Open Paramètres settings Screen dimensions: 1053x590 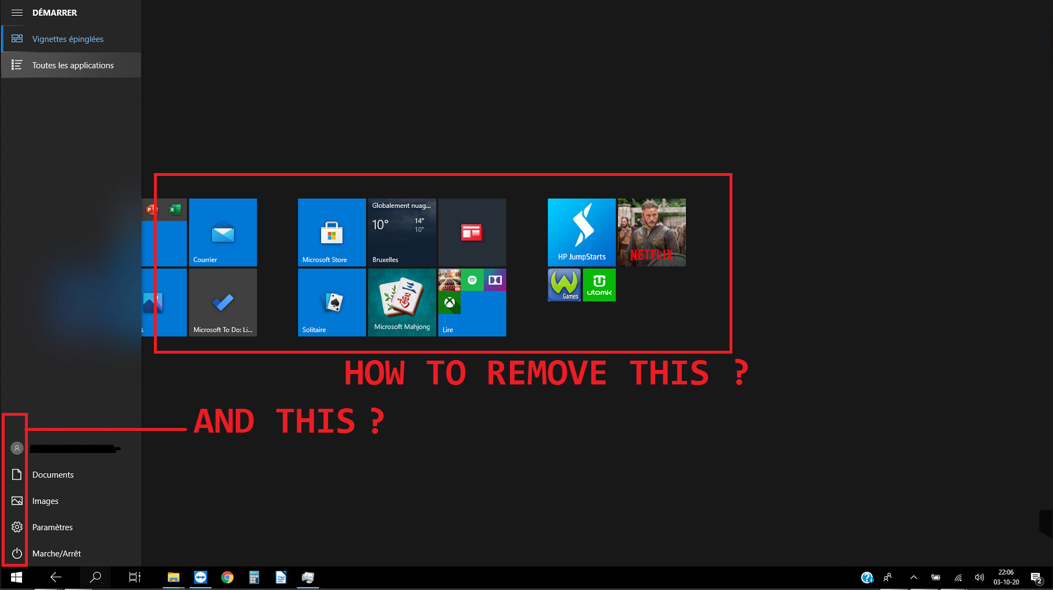tap(71, 527)
